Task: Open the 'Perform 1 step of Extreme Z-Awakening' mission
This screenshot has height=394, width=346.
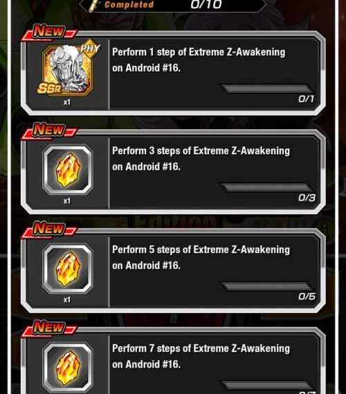Action: pyautogui.click(x=173, y=73)
